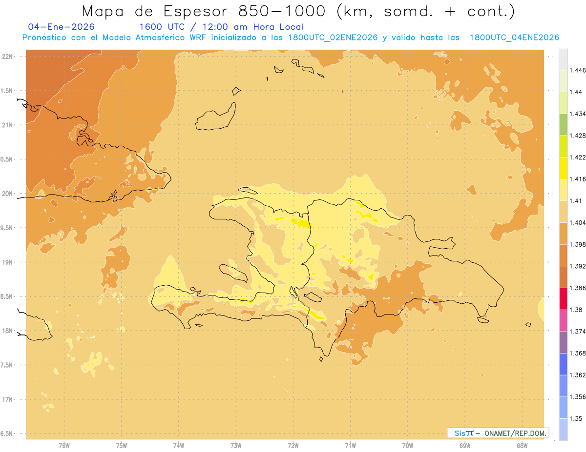Click the legend value '1.35'
The image size is (586, 452).
[x=576, y=418]
